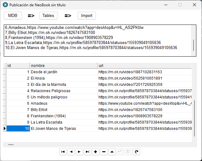Sort by id column header
The height and width of the screenshot is (161, 202).
point(18,65)
